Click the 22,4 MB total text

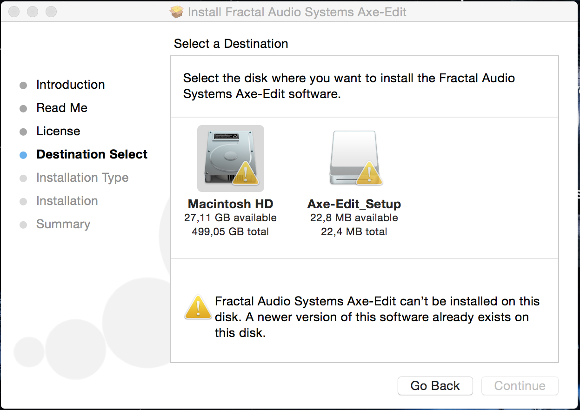354,231
